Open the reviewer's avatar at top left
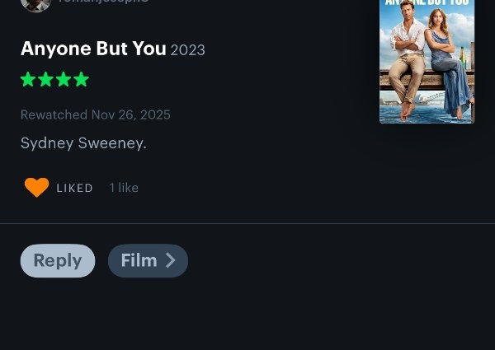 (35, 3)
